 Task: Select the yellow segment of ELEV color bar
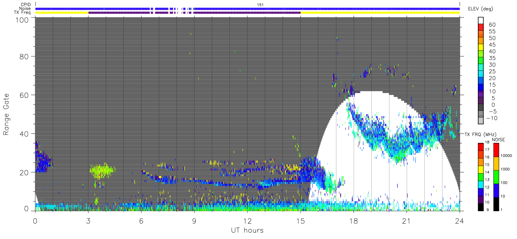click(481, 46)
